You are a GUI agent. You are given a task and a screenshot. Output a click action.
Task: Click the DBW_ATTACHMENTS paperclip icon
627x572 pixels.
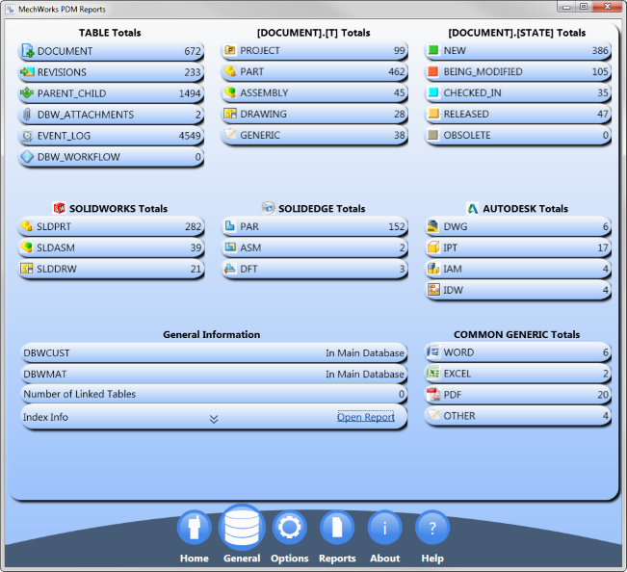pyautogui.click(x=27, y=115)
